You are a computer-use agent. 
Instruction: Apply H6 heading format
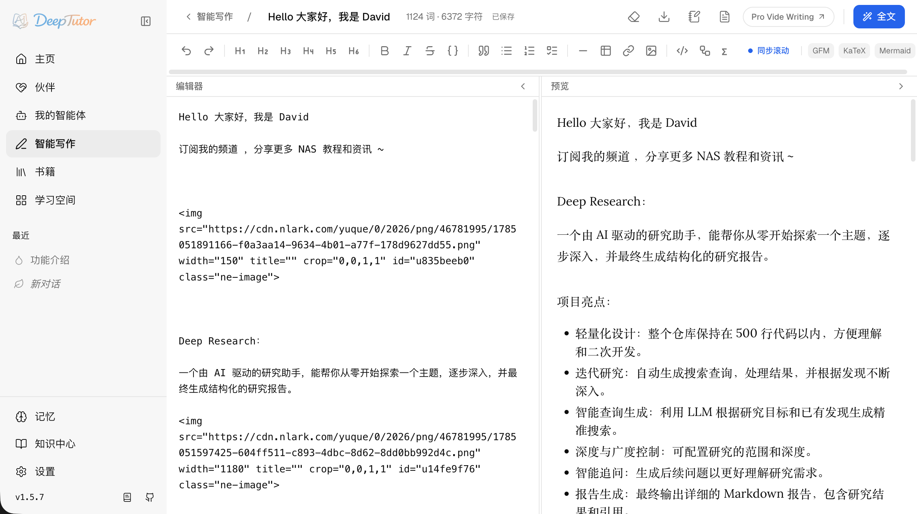click(x=354, y=51)
